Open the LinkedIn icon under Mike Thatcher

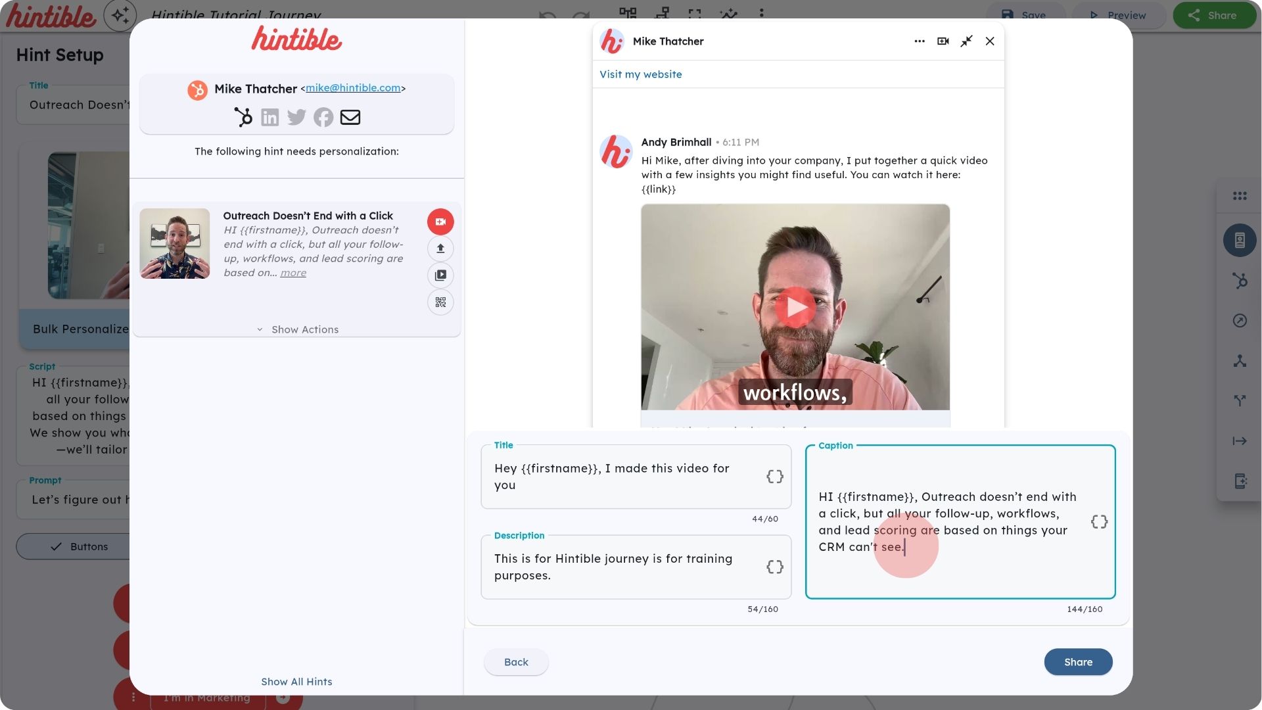click(269, 117)
